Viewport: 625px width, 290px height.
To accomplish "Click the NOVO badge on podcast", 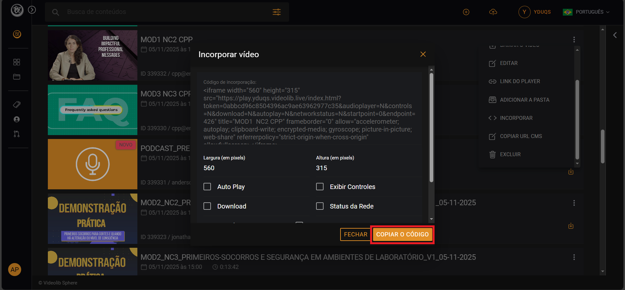I will coord(126,145).
